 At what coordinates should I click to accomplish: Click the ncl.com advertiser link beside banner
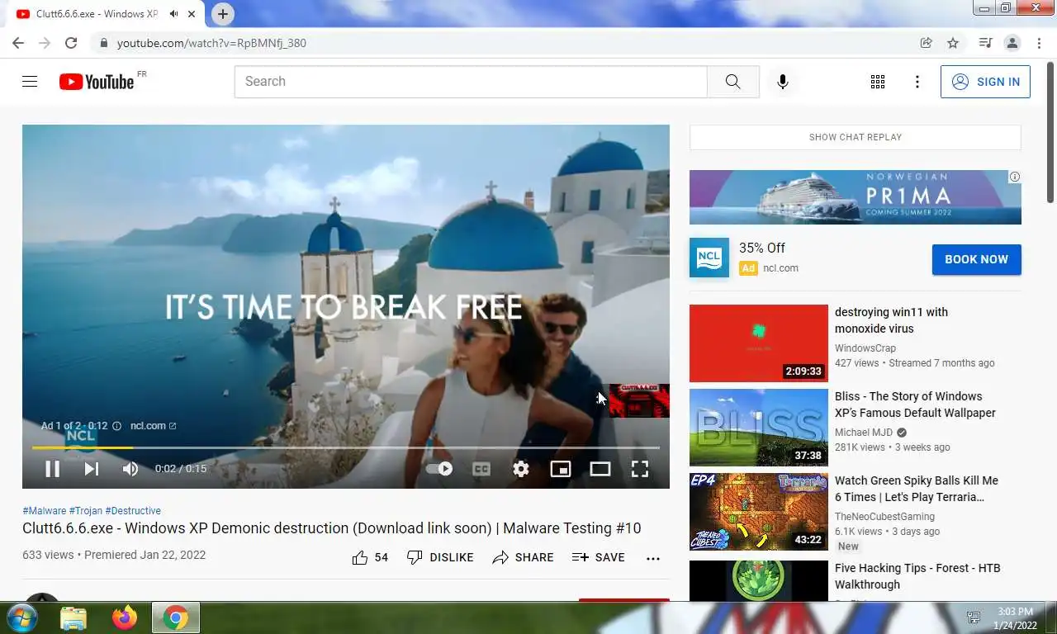(x=780, y=268)
